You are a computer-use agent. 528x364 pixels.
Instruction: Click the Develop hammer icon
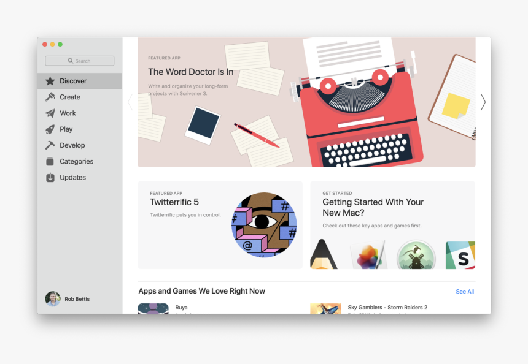point(50,145)
